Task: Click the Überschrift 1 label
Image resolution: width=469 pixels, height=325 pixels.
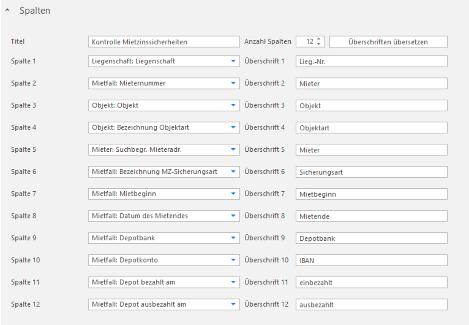Action: tap(264, 61)
